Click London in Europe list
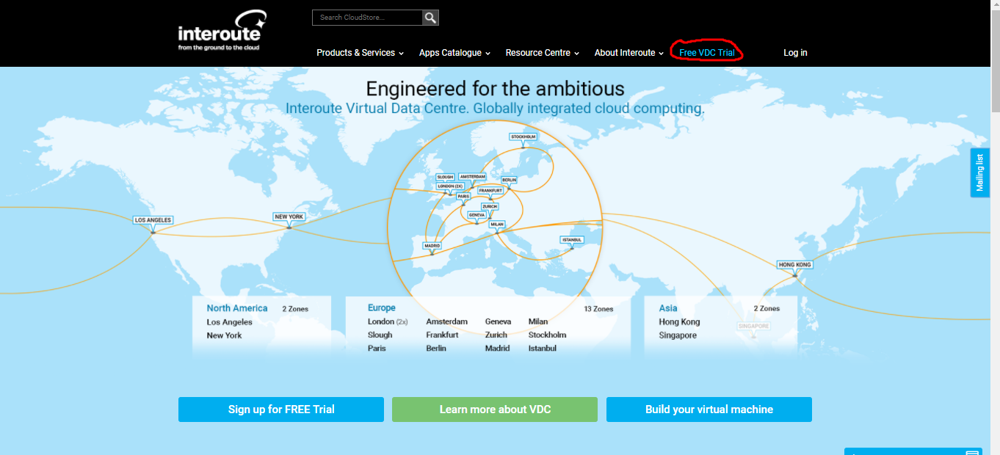The image size is (1000, 455). (388, 321)
